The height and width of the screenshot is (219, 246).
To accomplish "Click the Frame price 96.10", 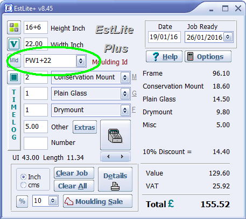I will (x=221, y=74).
